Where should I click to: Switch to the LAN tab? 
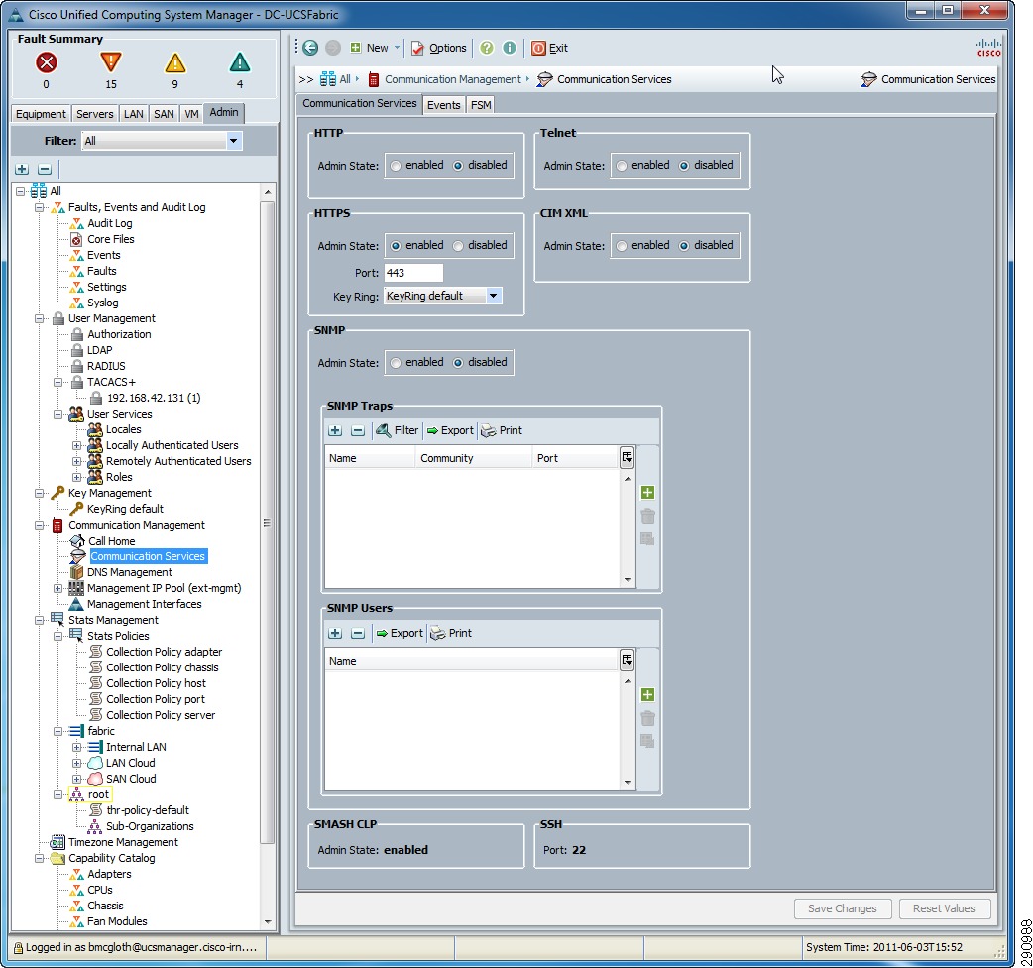pos(134,114)
